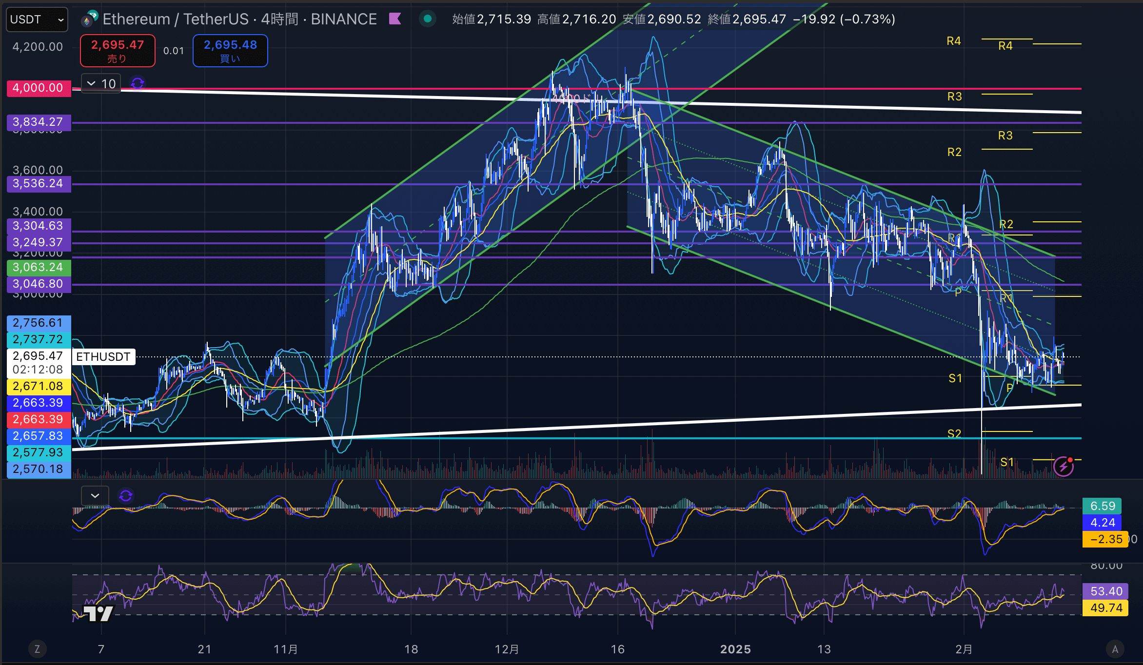Click the 2月 date on time axis
1143x665 pixels.
click(x=964, y=649)
